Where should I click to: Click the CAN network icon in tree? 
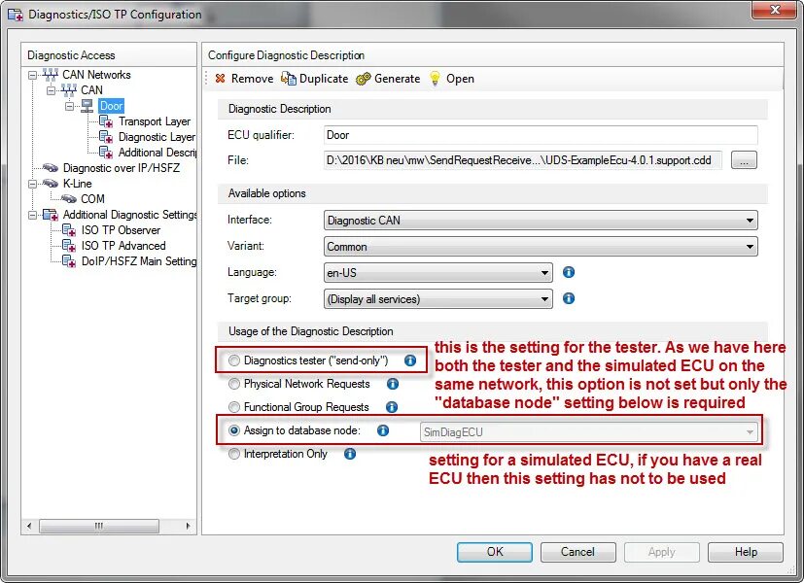click(69, 90)
